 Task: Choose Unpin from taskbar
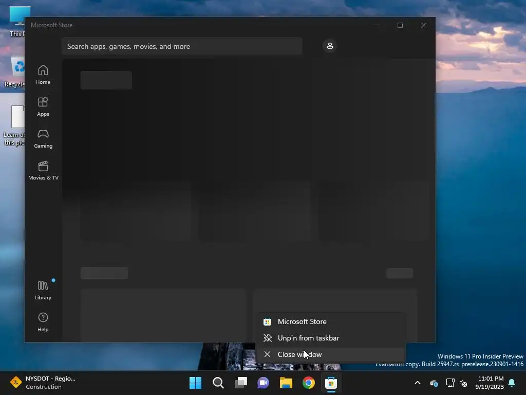point(330,338)
